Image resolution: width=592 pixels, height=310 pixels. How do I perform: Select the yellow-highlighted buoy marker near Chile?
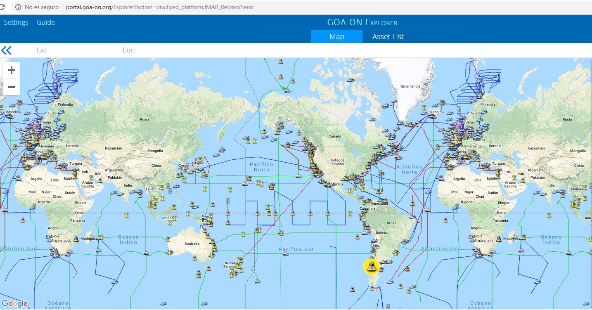[x=372, y=266]
